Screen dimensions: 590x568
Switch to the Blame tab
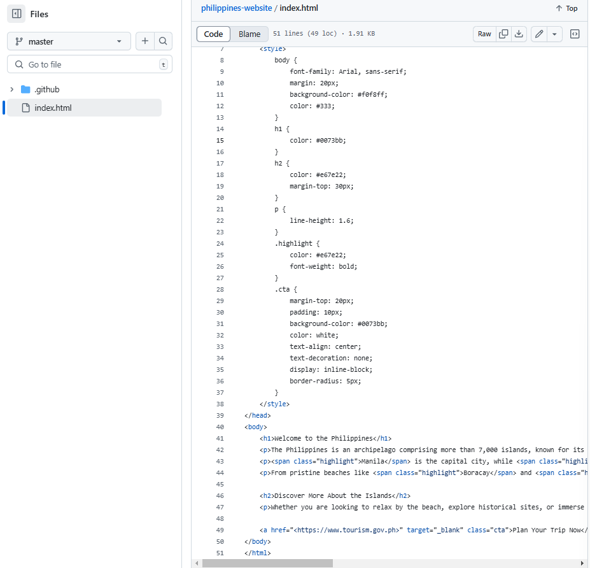tap(249, 34)
